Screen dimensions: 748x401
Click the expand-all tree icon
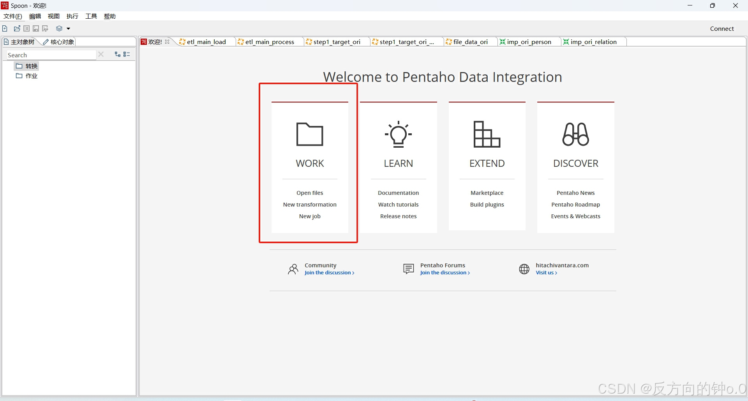tap(118, 54)
